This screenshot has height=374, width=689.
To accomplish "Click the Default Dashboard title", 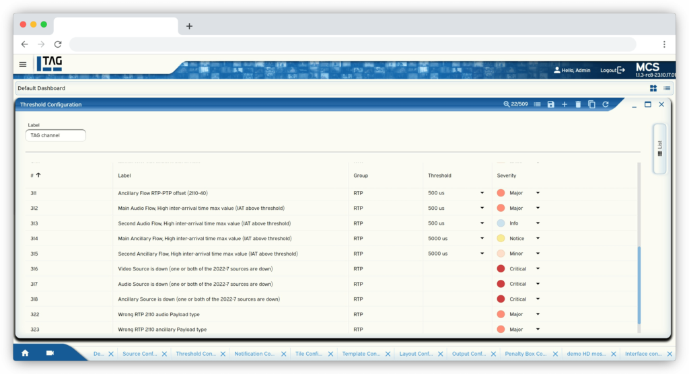I will (x=41, y=88).
